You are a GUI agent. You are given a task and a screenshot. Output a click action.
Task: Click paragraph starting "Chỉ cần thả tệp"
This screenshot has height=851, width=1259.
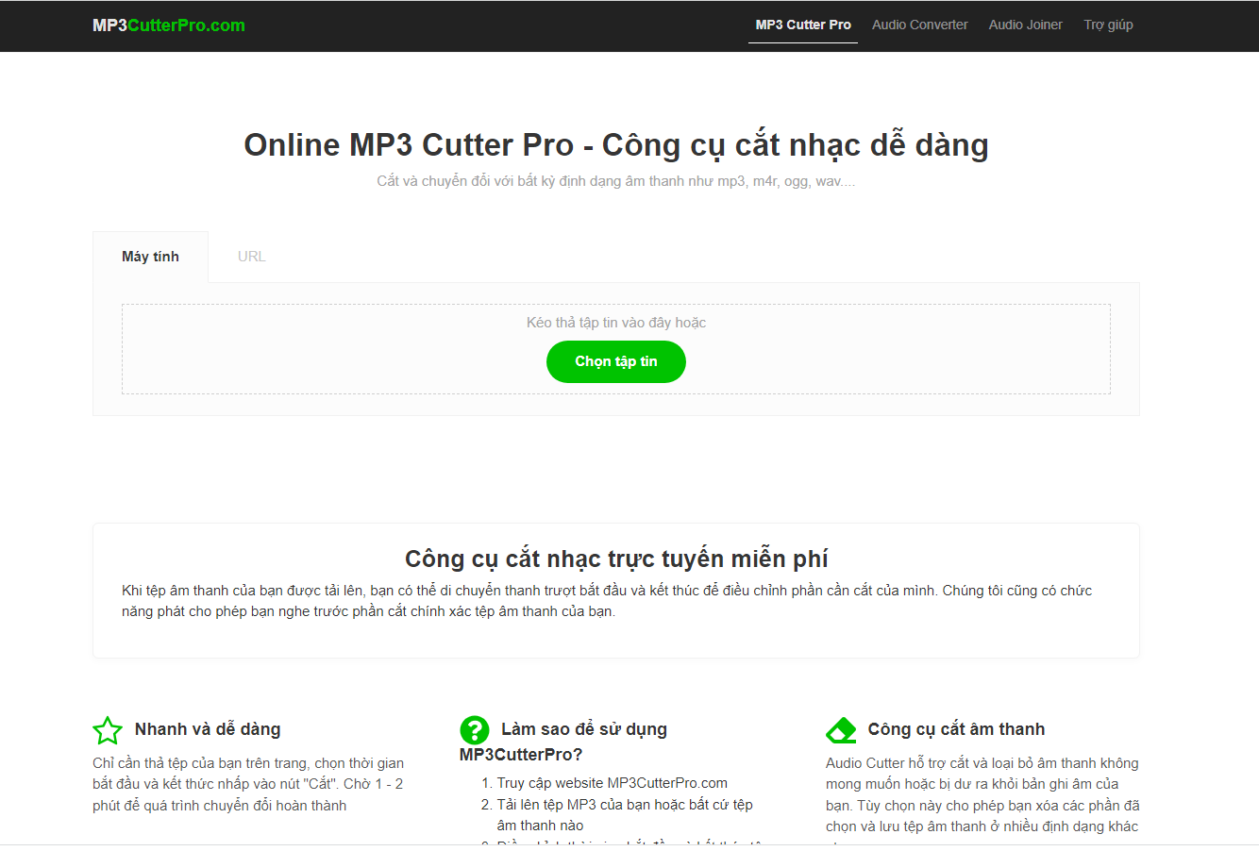(x=248, y=784)
